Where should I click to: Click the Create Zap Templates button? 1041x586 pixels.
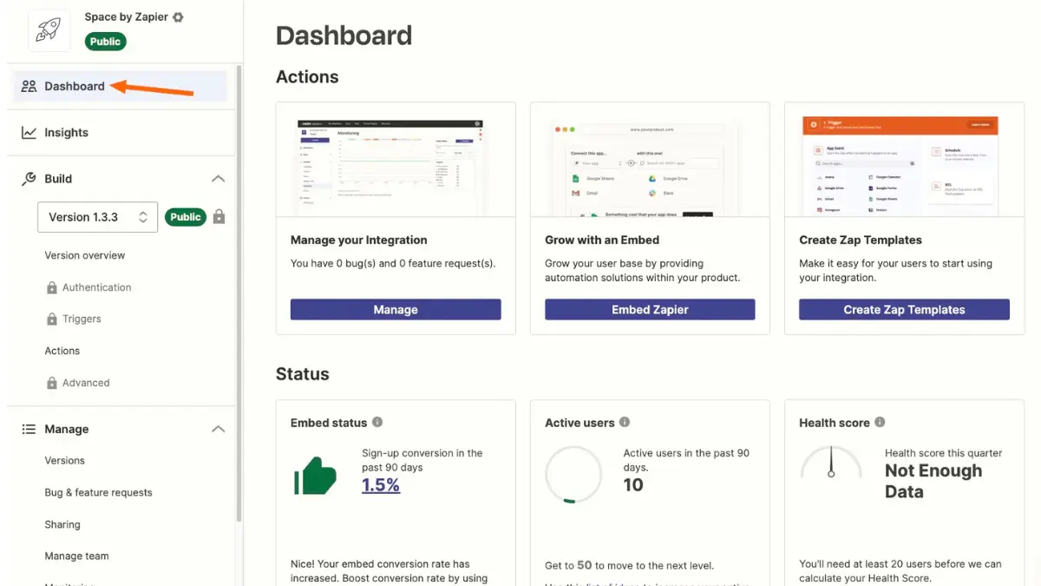click(x=903, y=309)
